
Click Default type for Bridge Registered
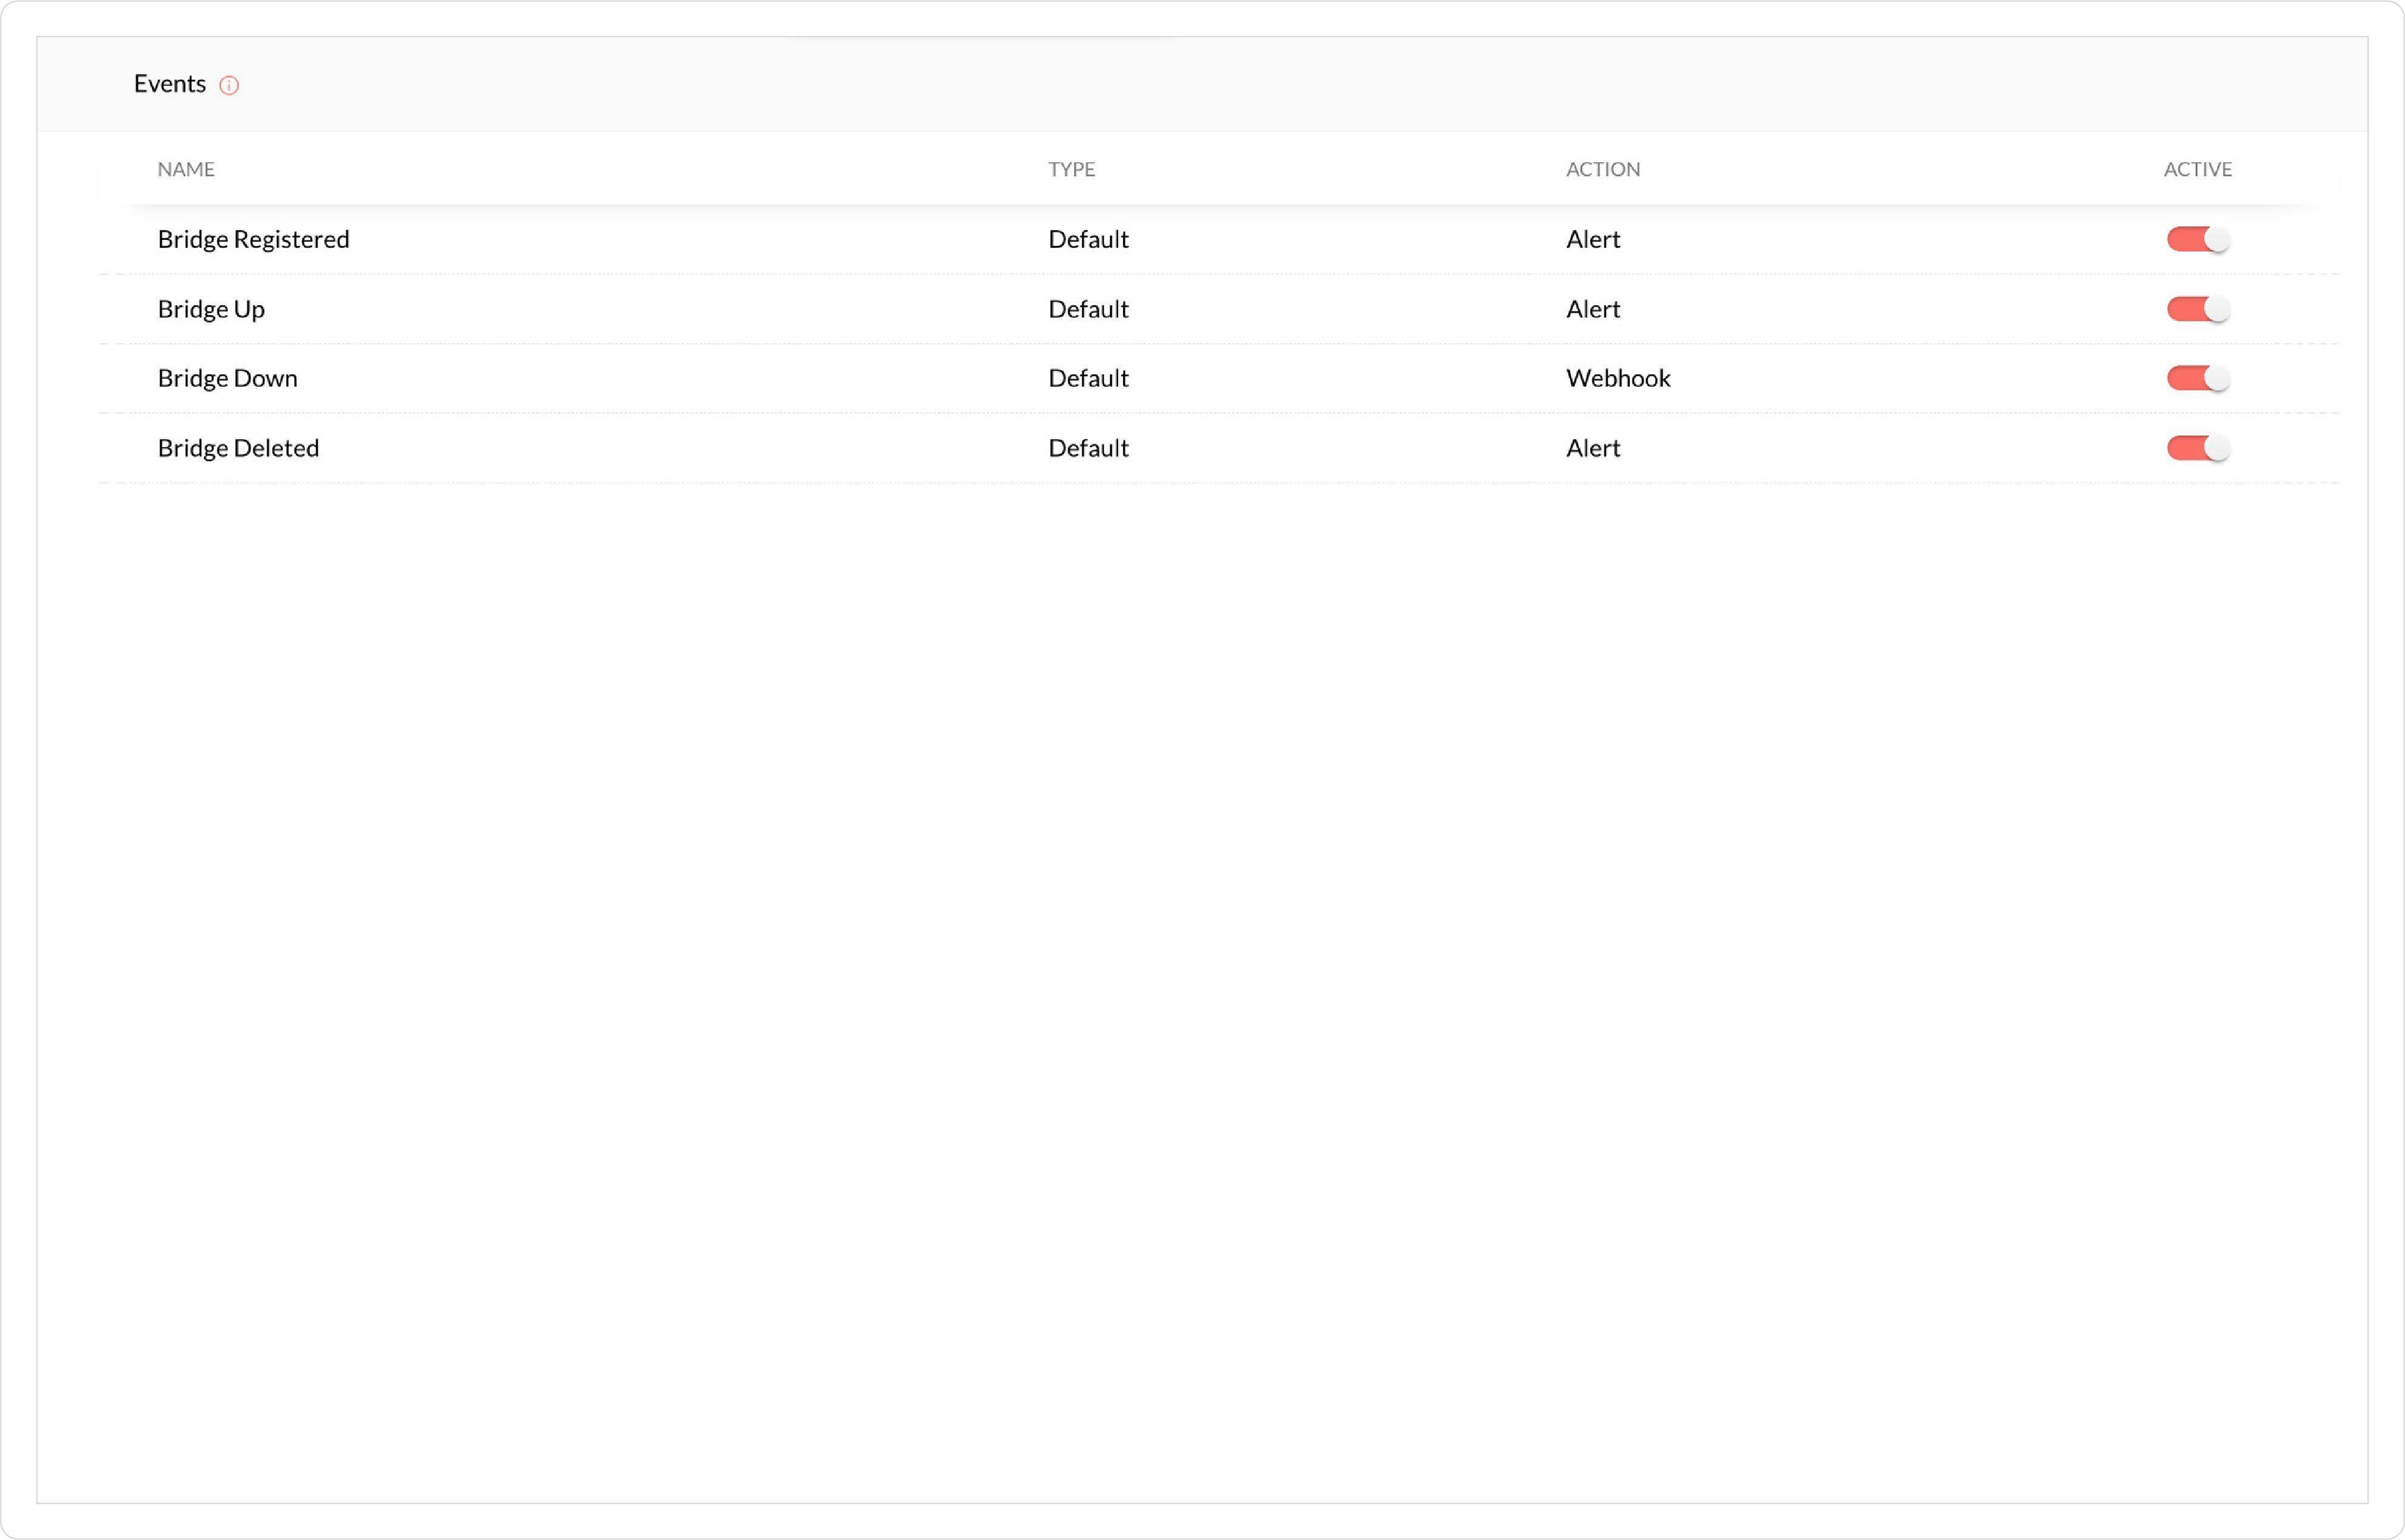pyautogui.click(x=1087, y=239)
